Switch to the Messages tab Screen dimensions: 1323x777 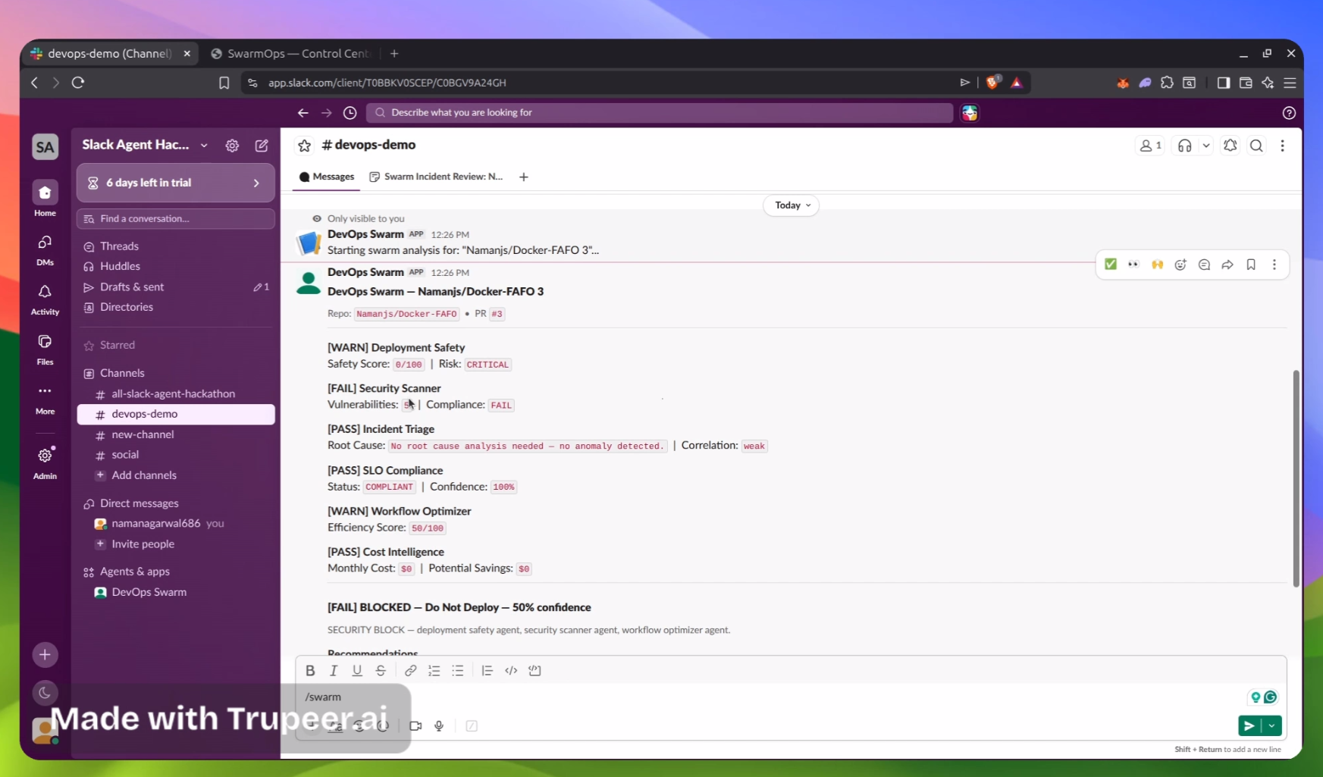point(327,177)
